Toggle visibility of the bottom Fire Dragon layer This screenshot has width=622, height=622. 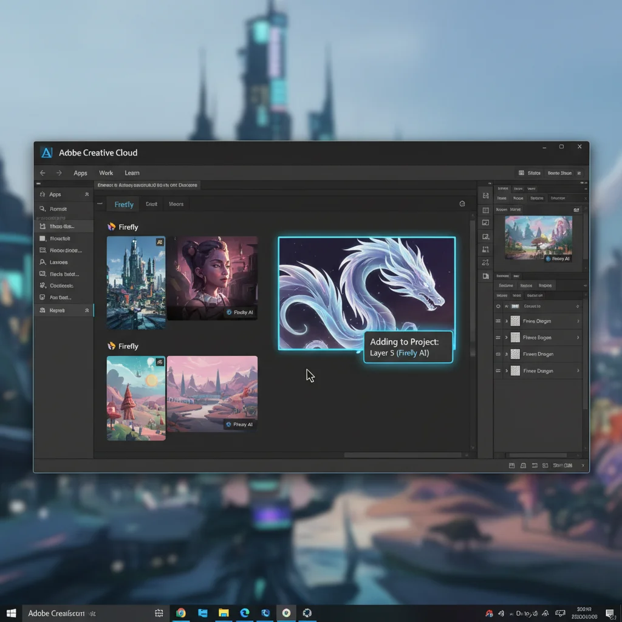tap(498, 371)
